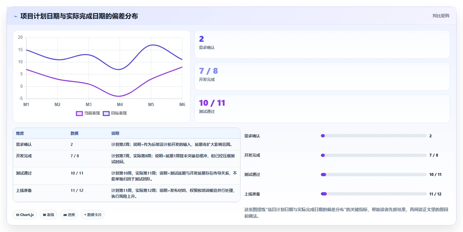Click the 计划第11周 description cell
The height and width of the screenshot is (232, 463).
pyautogui.click(x=174, y=193)
